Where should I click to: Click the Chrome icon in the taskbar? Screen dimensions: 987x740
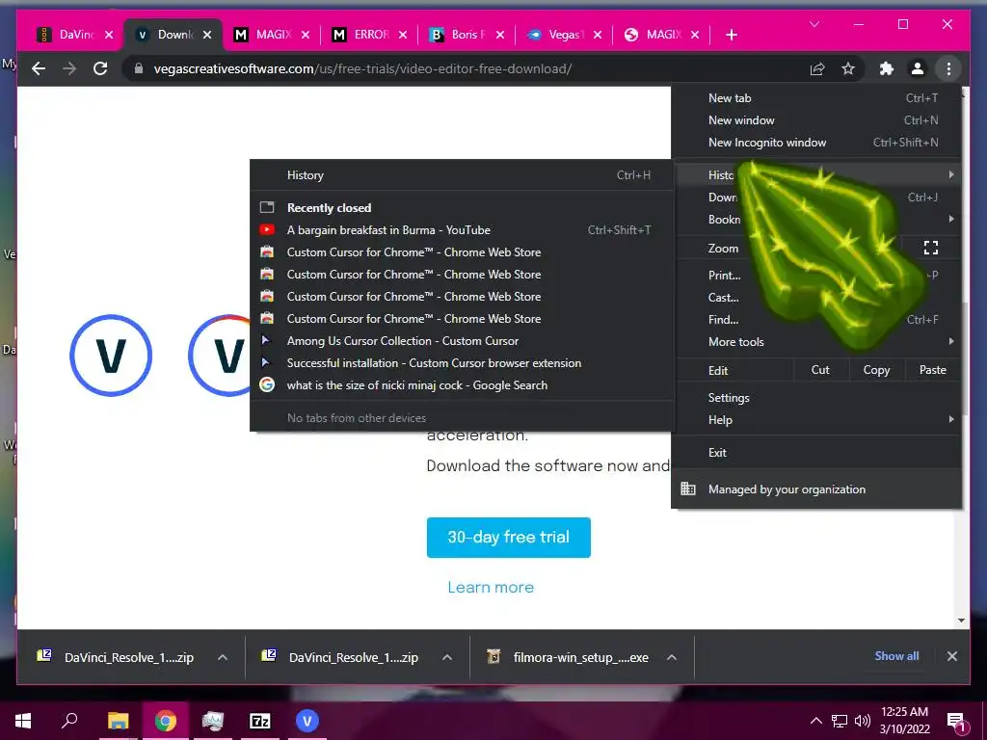(166, 721)
